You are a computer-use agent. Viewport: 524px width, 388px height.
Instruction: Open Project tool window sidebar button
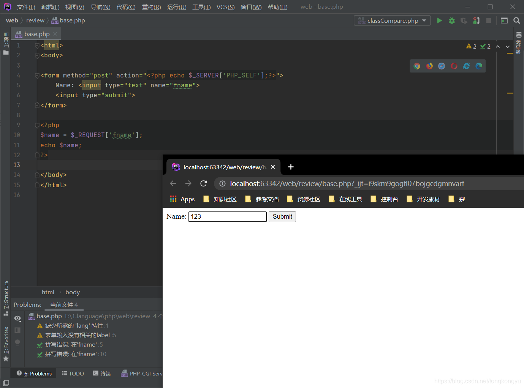pos(6,43)
